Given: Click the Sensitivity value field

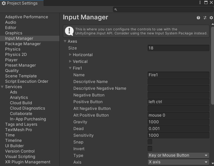Looking at the screenshot, I should pyautogui.click(x=179, y=135).
